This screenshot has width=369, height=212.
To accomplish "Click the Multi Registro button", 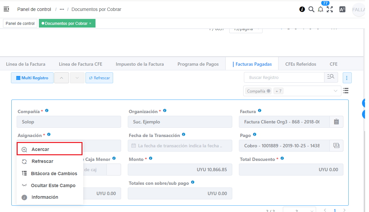I will click(x=32, y=78).
